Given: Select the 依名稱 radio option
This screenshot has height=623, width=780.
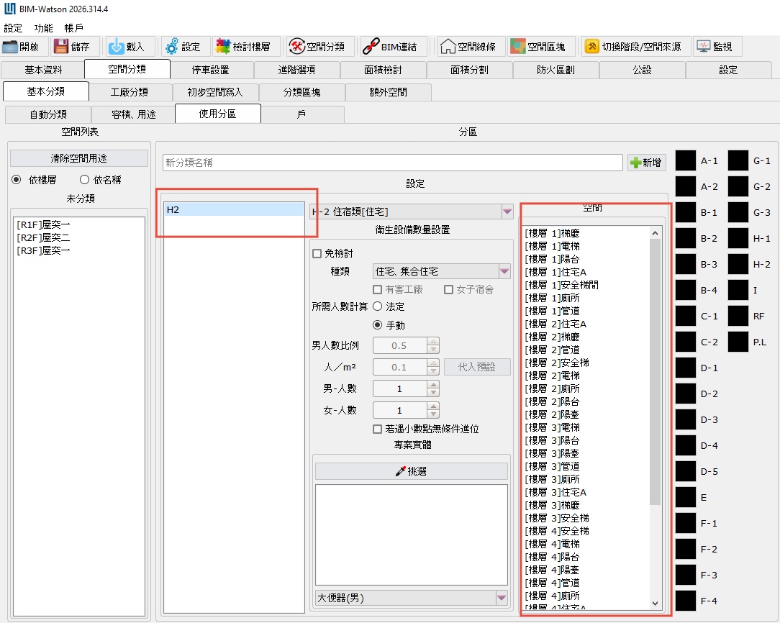Looking at the screenshot, I should pyautogui.click(x=84, y=180).
